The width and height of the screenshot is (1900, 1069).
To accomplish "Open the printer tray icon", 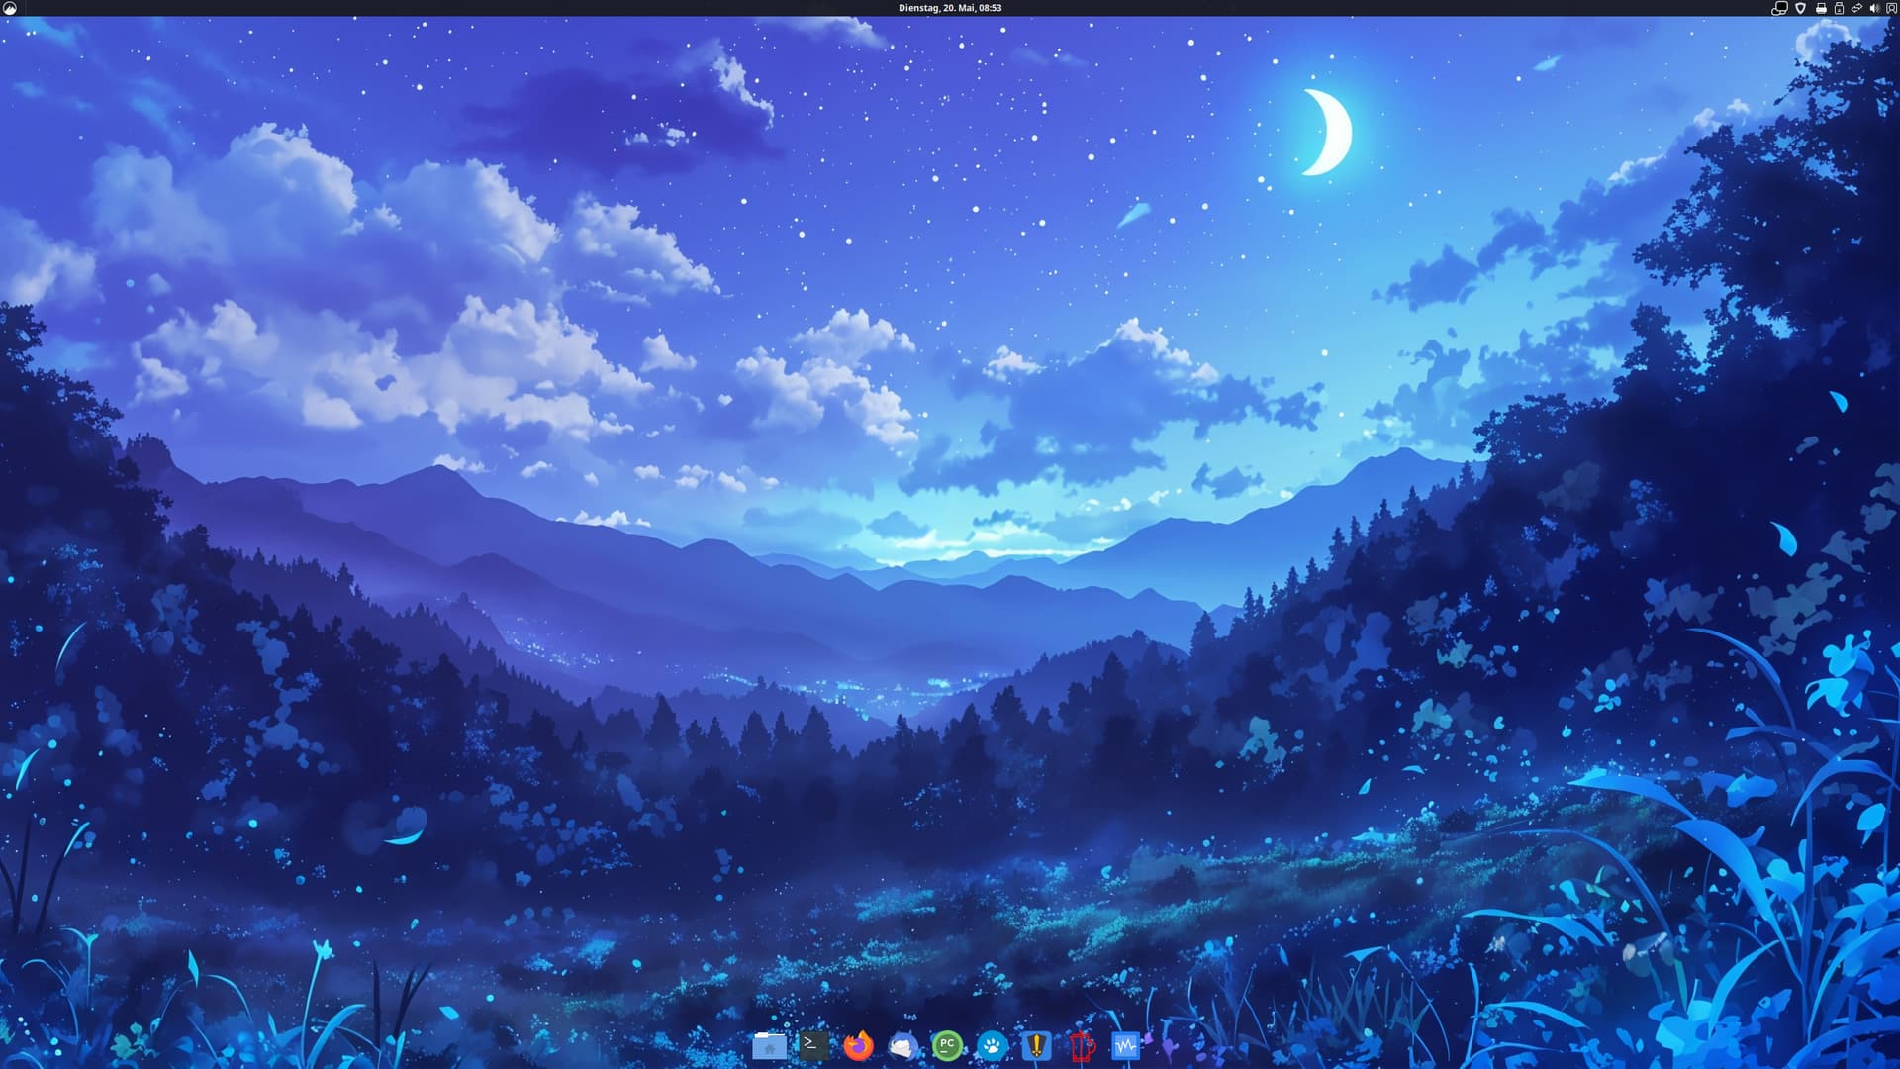I will 1821,8.
